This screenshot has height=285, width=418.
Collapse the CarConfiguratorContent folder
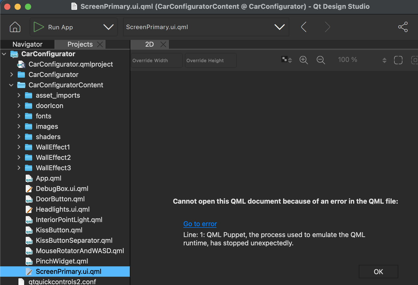[11, 85]
